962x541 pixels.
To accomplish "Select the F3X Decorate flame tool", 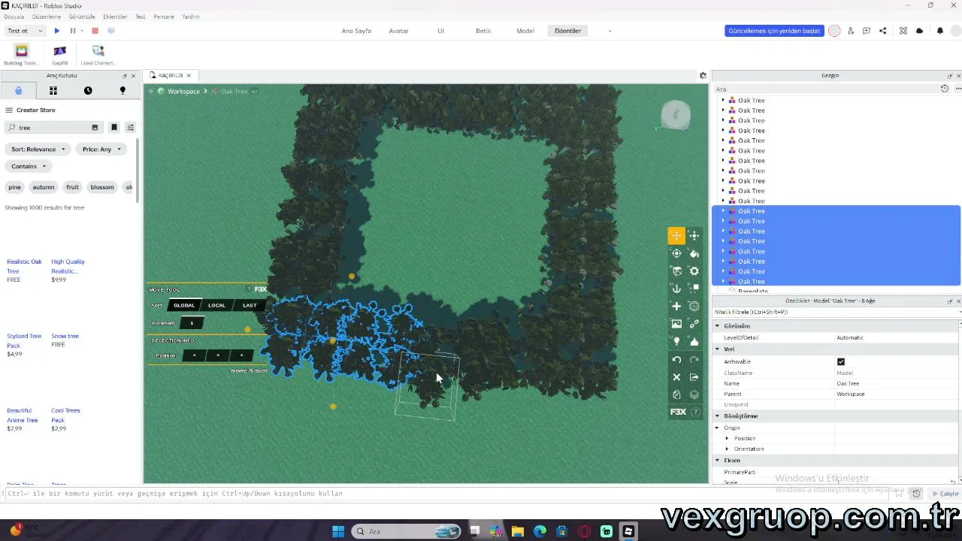I will point(694,342).
